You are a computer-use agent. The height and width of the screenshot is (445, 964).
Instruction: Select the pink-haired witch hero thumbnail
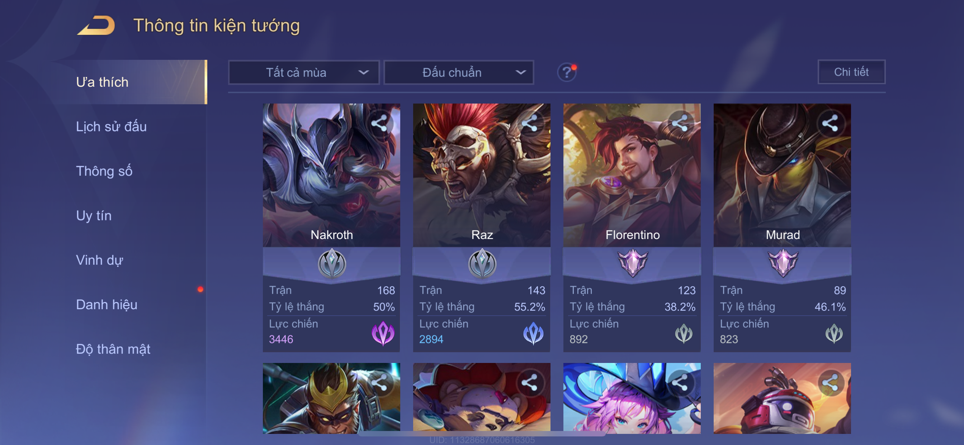click(x=632, y=398)
